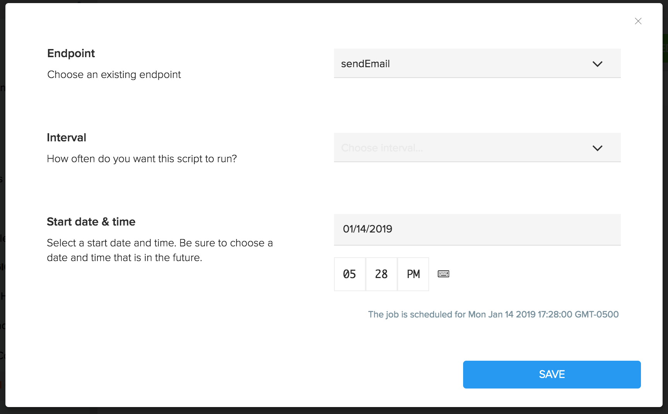Click 'Choose an existing endpoint' description

pyautogui.click(x=114, y=75)
